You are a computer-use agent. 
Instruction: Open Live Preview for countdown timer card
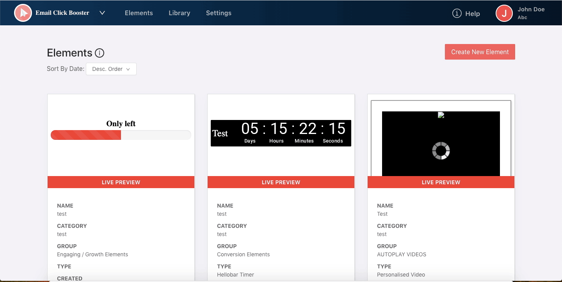click(281, 182)
